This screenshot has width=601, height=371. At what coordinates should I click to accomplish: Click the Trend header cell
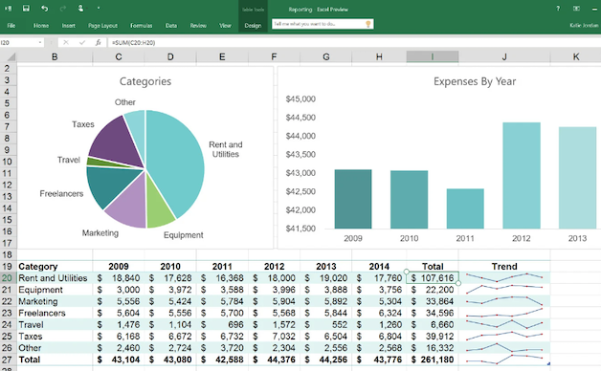click(504, 267)
